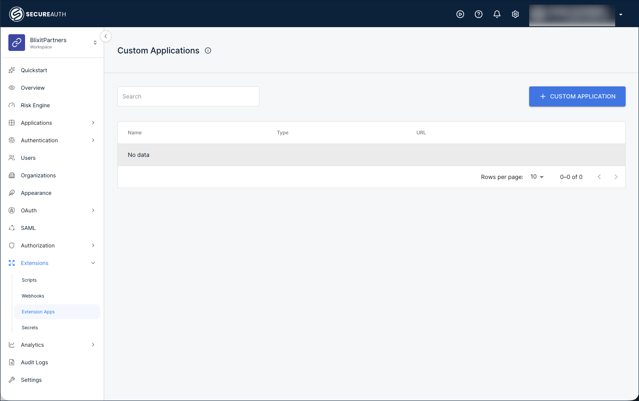Open the play tutorial icon in header
The image size is (639, 401).
pyautogui.click(x=460, y=14)
